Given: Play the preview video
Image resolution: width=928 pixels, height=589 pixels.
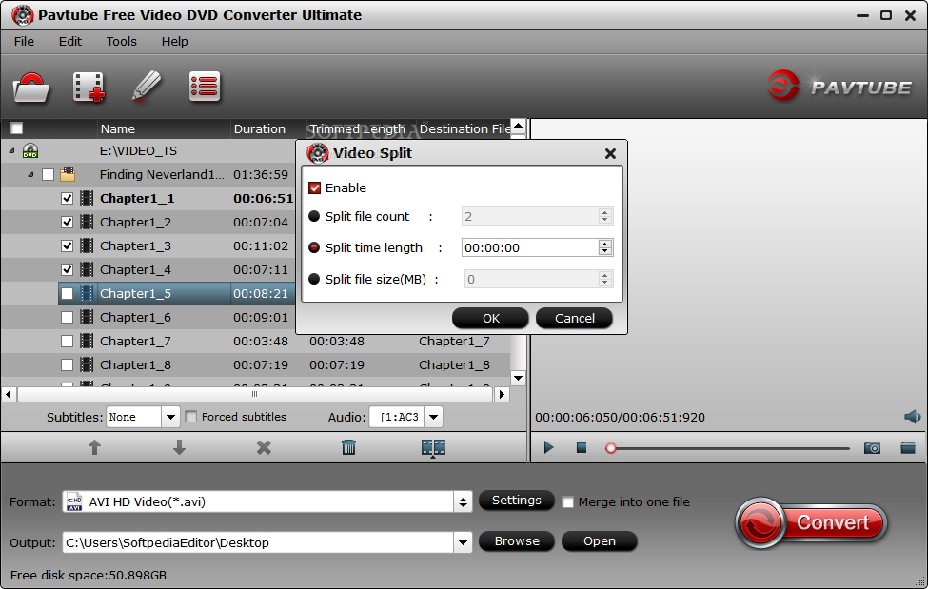Looking at the screenshot, I should [x=548, y=447].
